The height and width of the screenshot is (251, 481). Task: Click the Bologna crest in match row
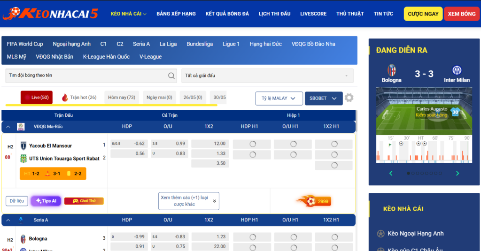tap(23, 239)
